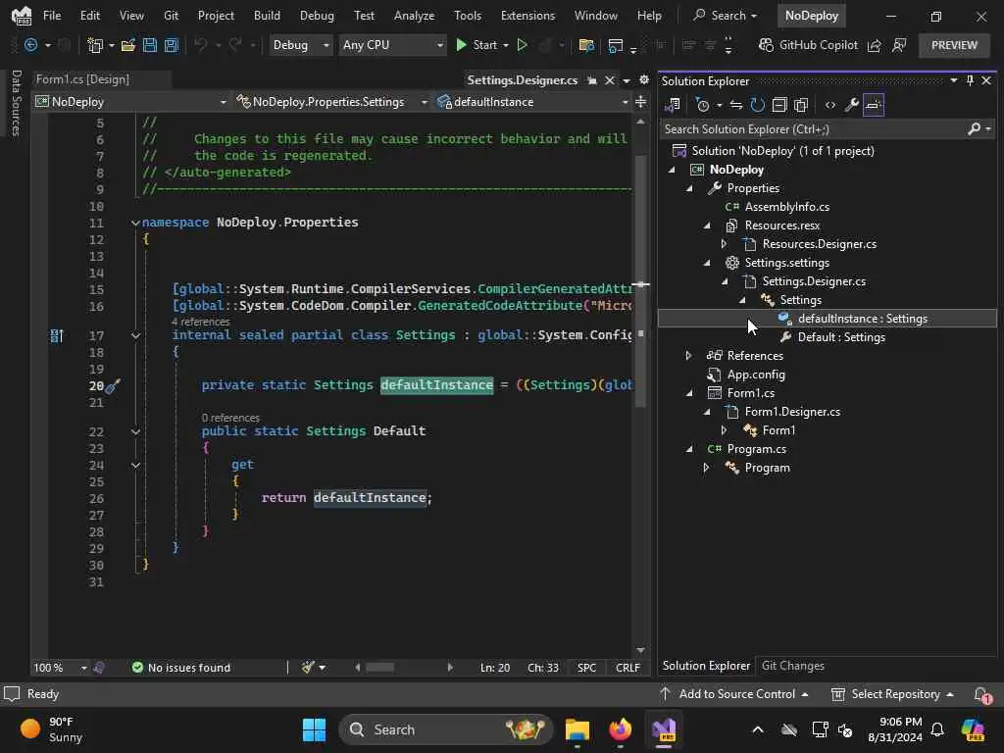This screenshot has height=753, width=1004.
Task: Open the Extensions menu
Action: [527, 16]
